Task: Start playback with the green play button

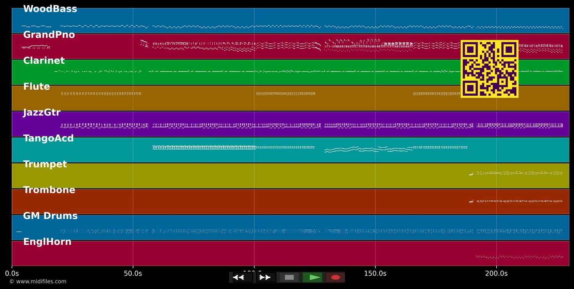Action: click(312, 278)
